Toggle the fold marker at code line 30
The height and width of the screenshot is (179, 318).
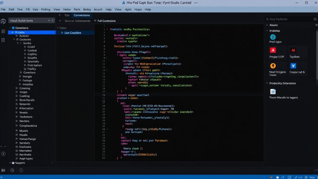pyautogui.click(x=107, y=129)
